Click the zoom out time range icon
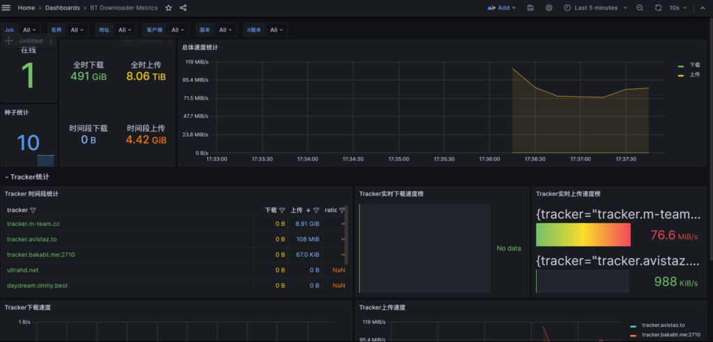The height and width of the screenshot is (342, 713). click(640, 8)
